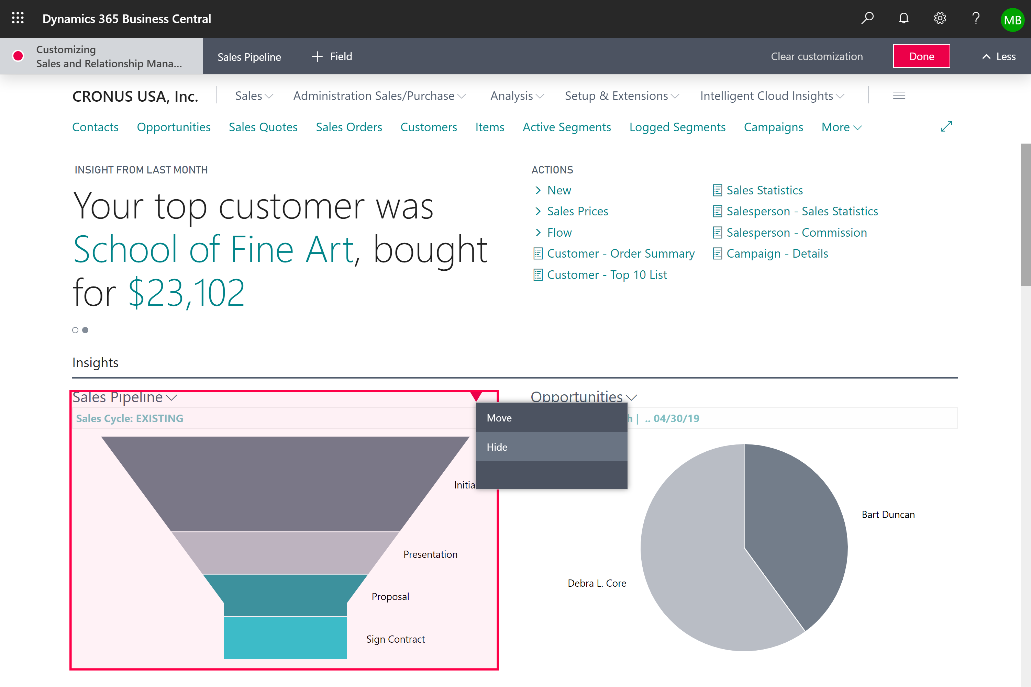1031x687 pixels.
Task: Click the search magnifier icon
Action: pyautogui.click(x=867, y=19)
